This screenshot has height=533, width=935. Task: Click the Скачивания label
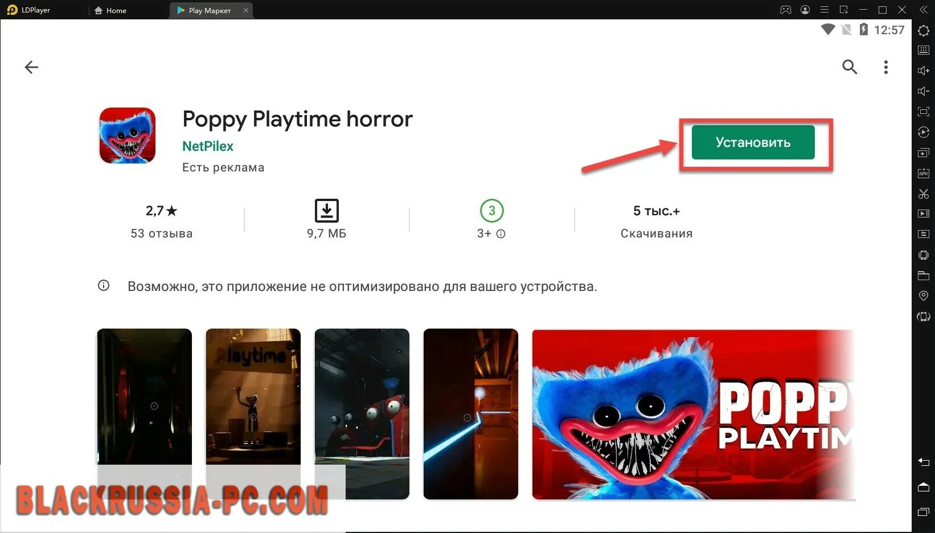pyautogui.click(x=657, y=233)
